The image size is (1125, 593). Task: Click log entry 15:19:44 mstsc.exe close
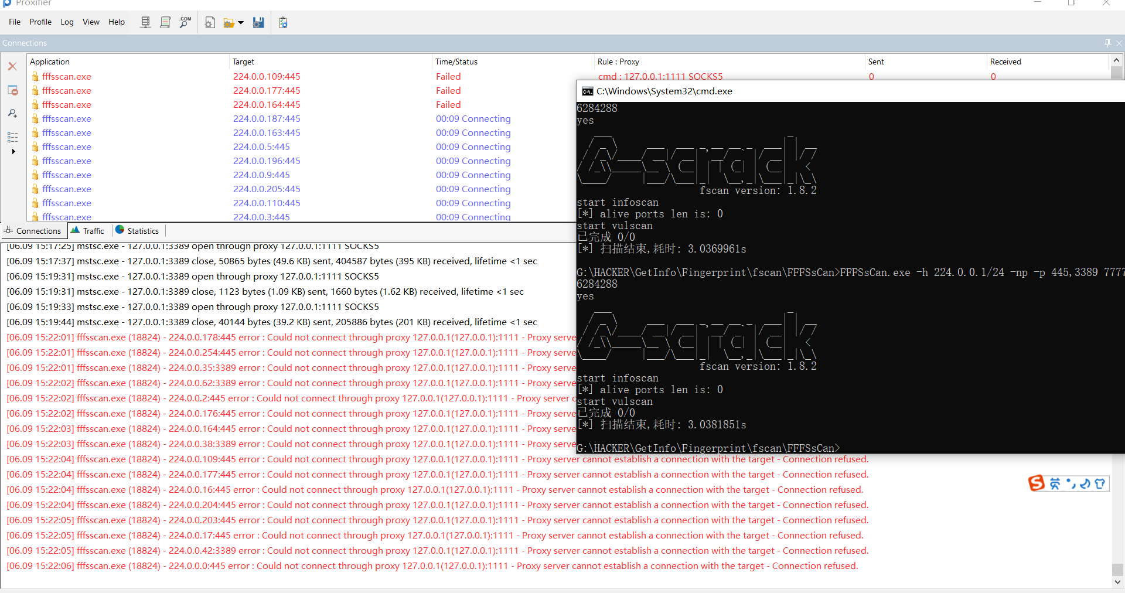[272, 322]
